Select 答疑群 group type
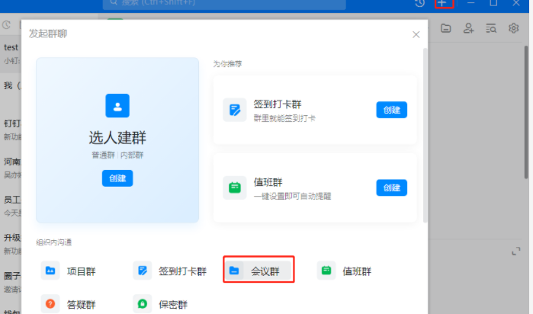This screenshot has width=533, height=314. coord(69,304)
